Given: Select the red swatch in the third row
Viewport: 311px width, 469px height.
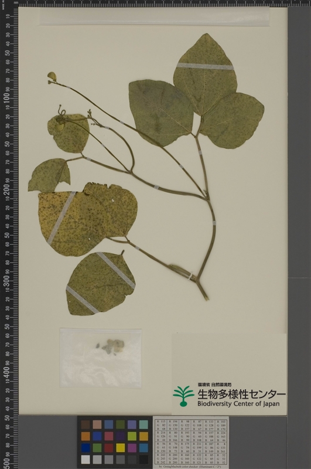Looking at the screenshot, I should (109, 448).
